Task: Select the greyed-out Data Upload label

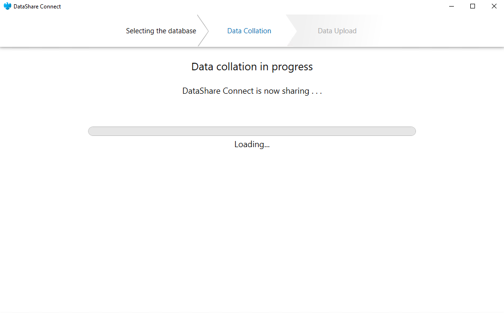Action: click(x=337, y=30)
